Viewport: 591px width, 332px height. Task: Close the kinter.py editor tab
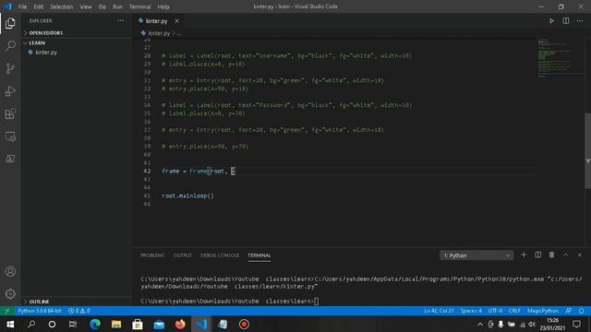click(x=176, y=21)
